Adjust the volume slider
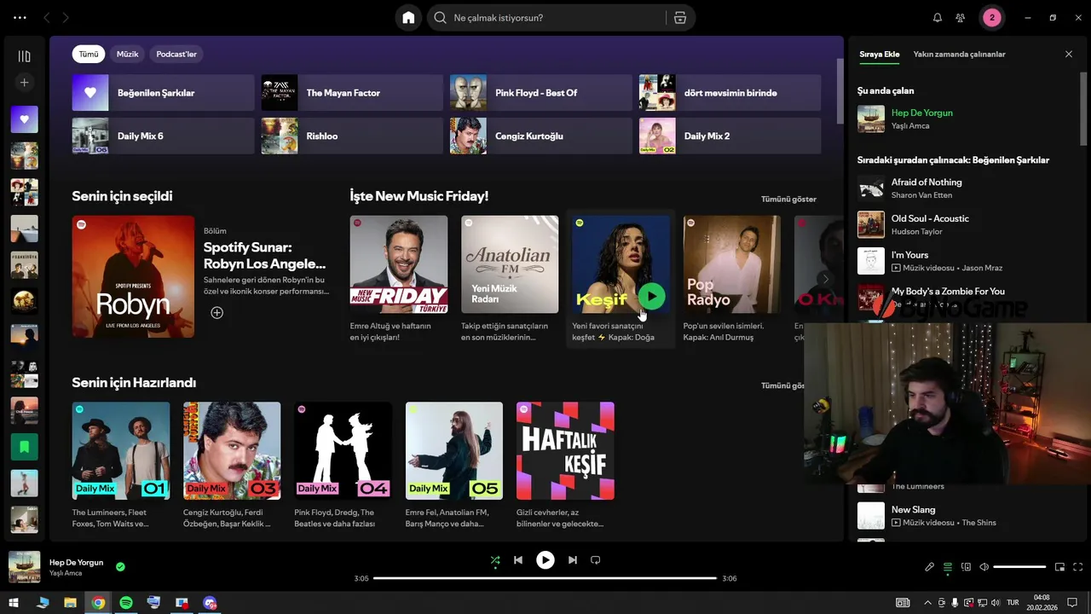1091x614 pixels. click(1019, 567)
